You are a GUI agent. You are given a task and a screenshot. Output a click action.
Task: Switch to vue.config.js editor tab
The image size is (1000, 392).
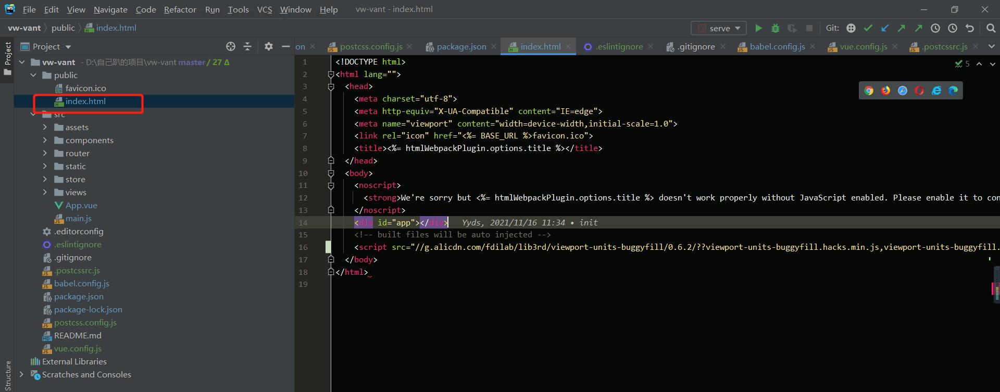tap(863, 46)
